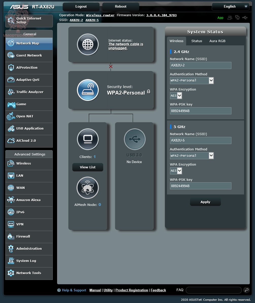255x303 pixels.
Task: Click the AiMesh Node count 0
Action: 99,205
